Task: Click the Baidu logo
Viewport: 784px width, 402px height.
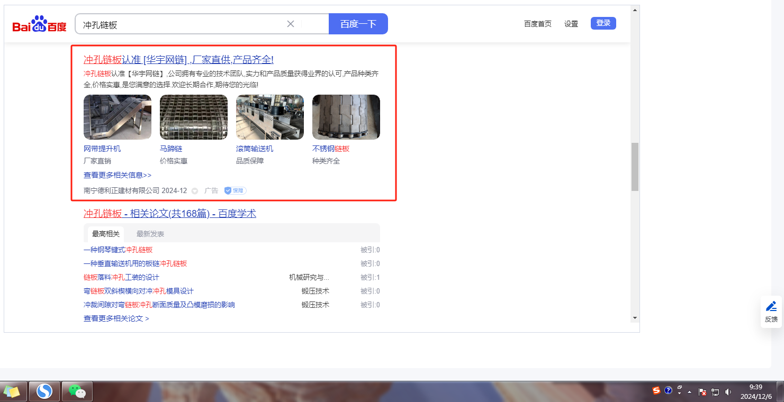Action: point(40,24)
